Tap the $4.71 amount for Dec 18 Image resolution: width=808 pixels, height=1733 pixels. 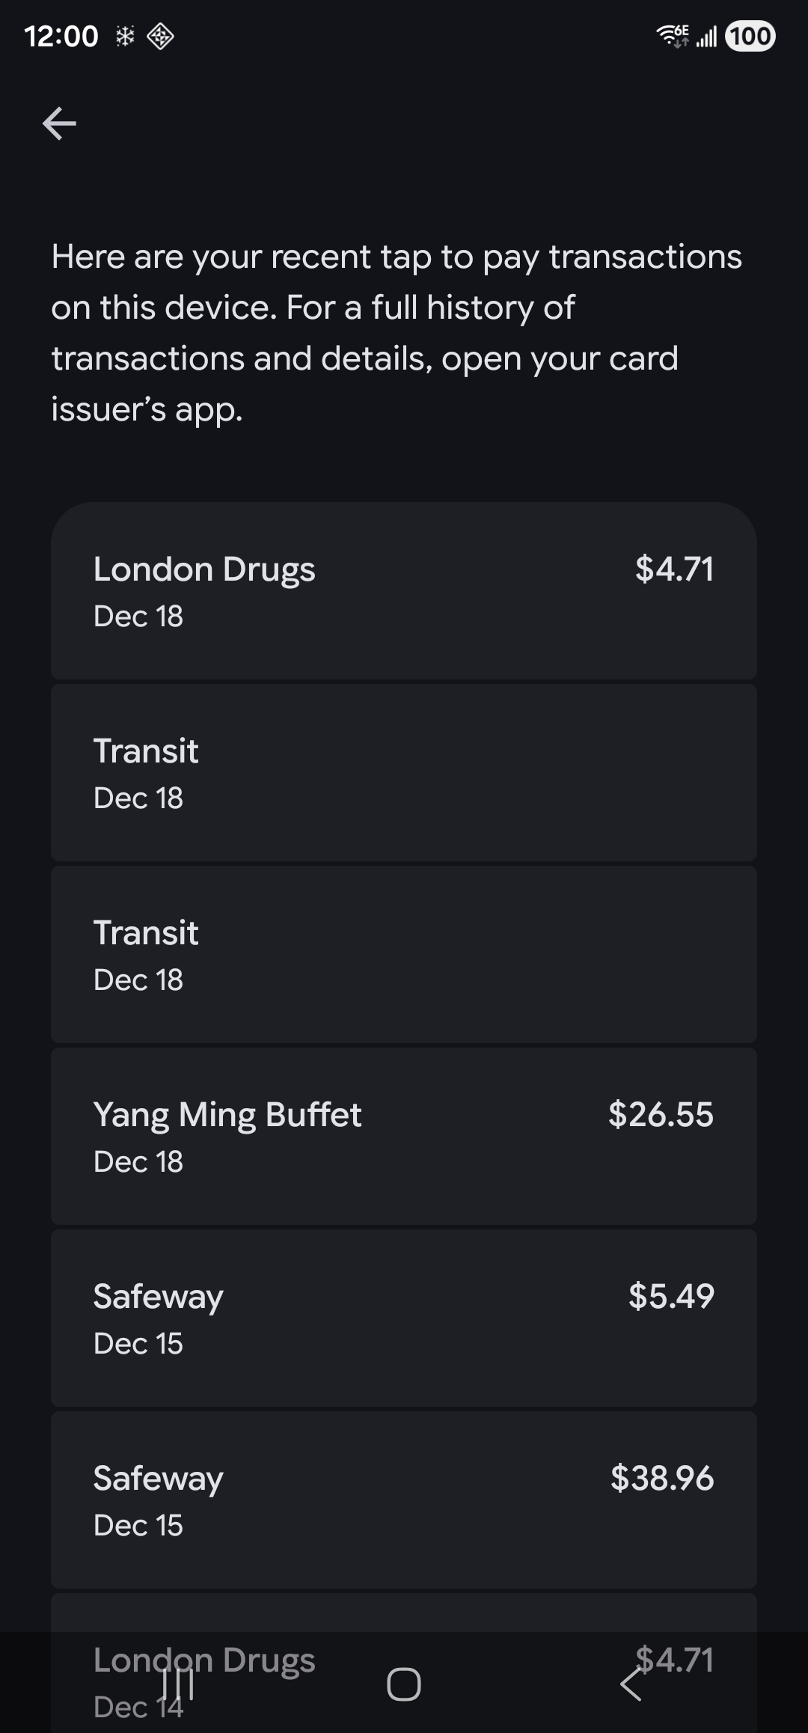(x=674, y=569)
